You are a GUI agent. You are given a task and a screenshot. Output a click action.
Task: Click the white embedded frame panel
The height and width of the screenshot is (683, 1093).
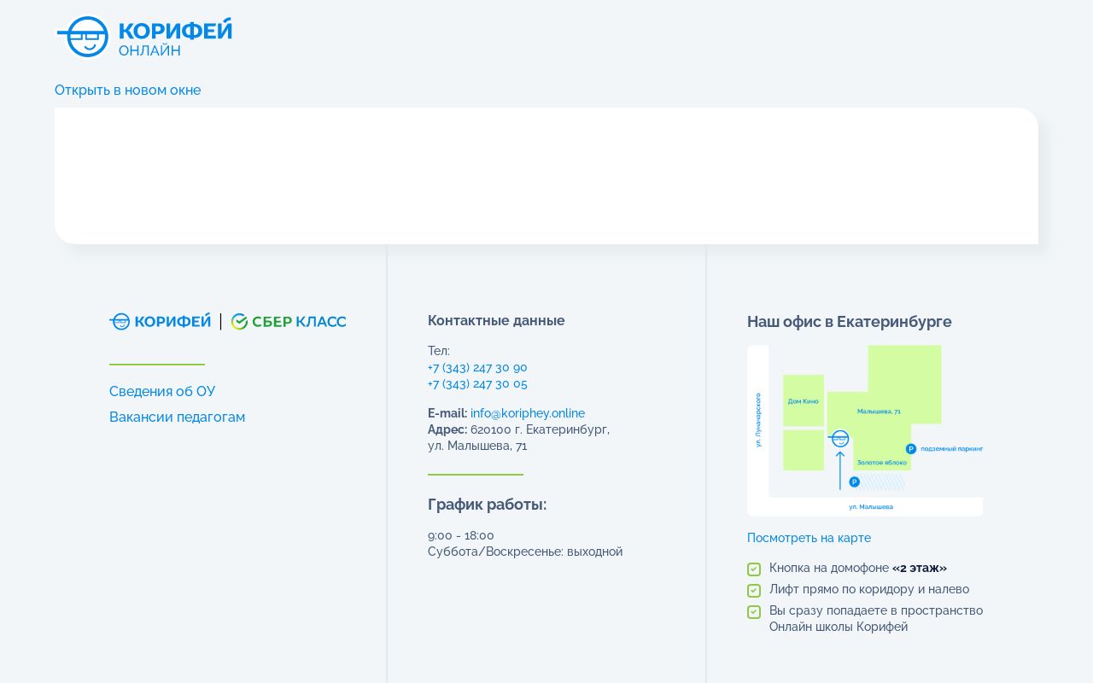click(x=546, y=176)
